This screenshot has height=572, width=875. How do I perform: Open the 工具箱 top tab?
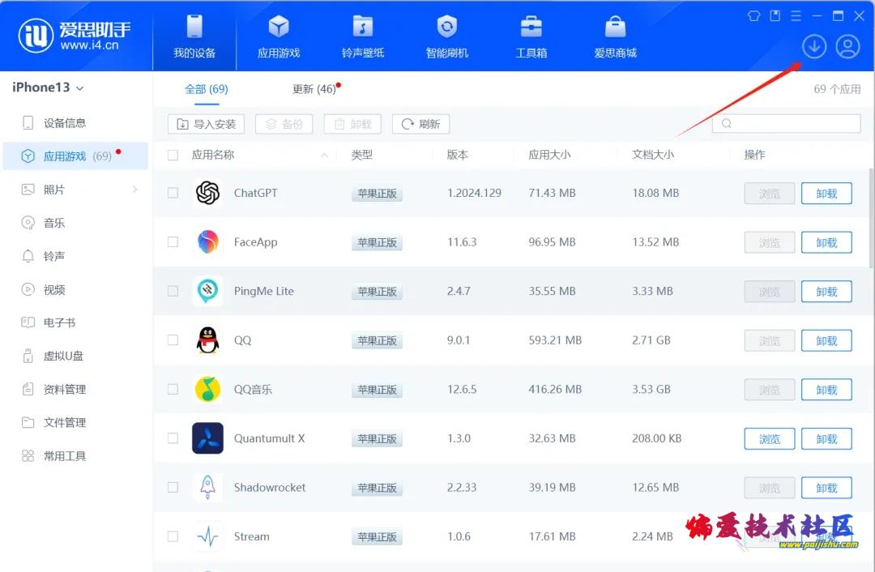(531, 36)
